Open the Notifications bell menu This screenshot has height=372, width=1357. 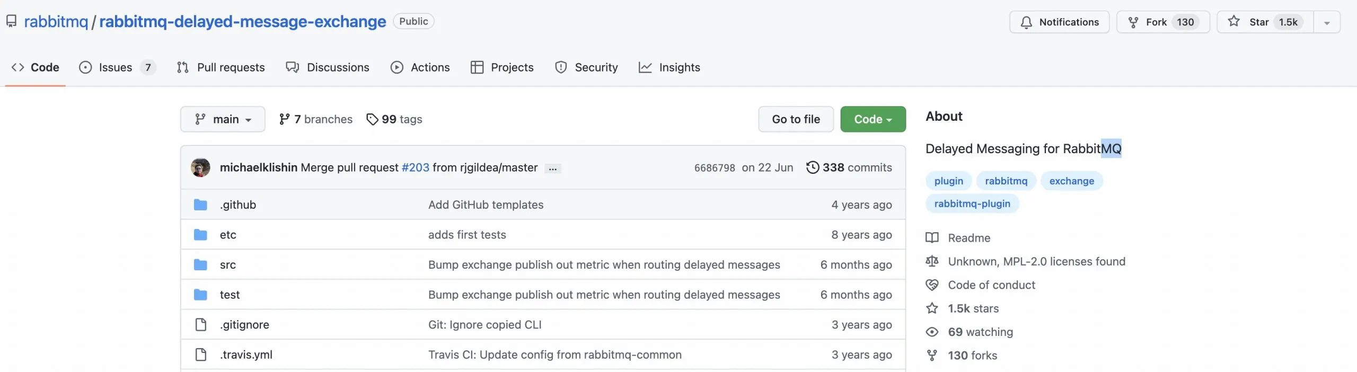(x=1059, y=22)
